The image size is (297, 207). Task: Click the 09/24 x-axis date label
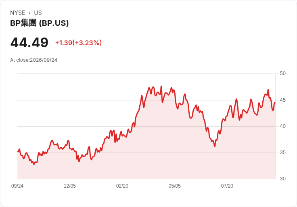(x=17, y=186)
